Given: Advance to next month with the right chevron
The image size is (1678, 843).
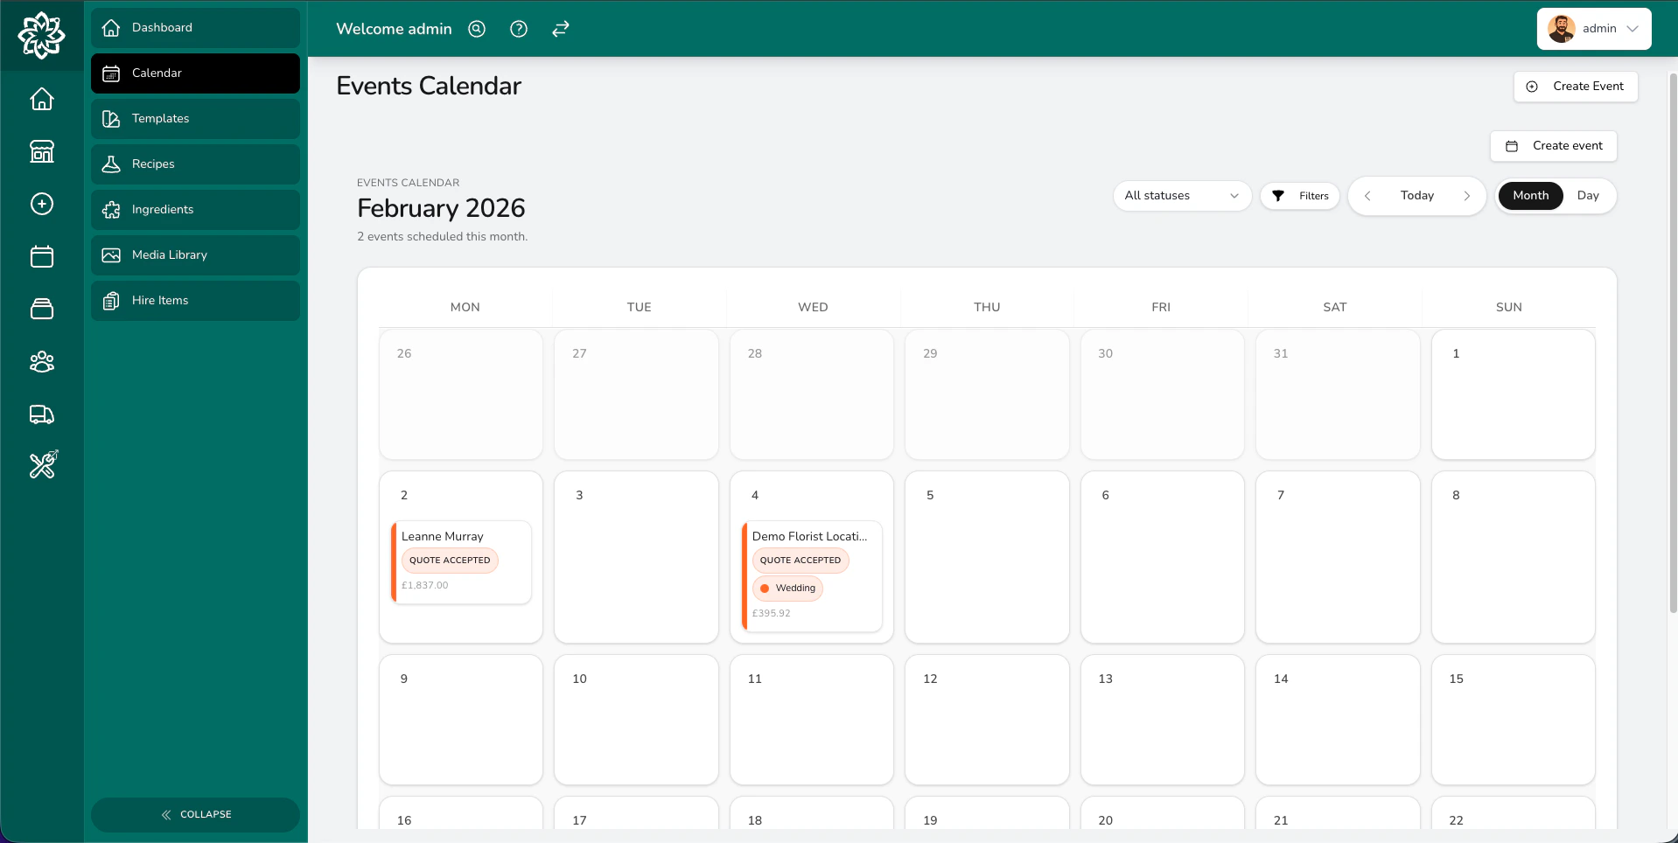Looking at the screenshot, I should [1467, 195].
